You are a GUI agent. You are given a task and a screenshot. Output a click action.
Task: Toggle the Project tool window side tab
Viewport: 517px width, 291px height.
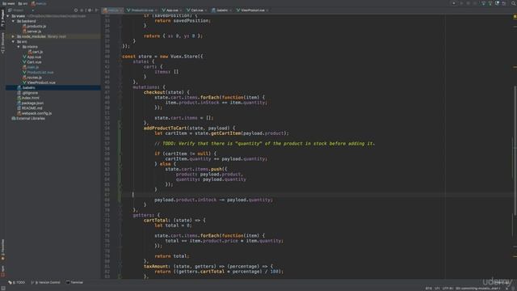[x=2, y=19]
